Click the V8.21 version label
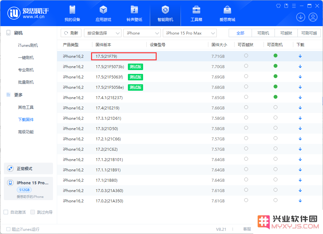 (x=221, y=229)
